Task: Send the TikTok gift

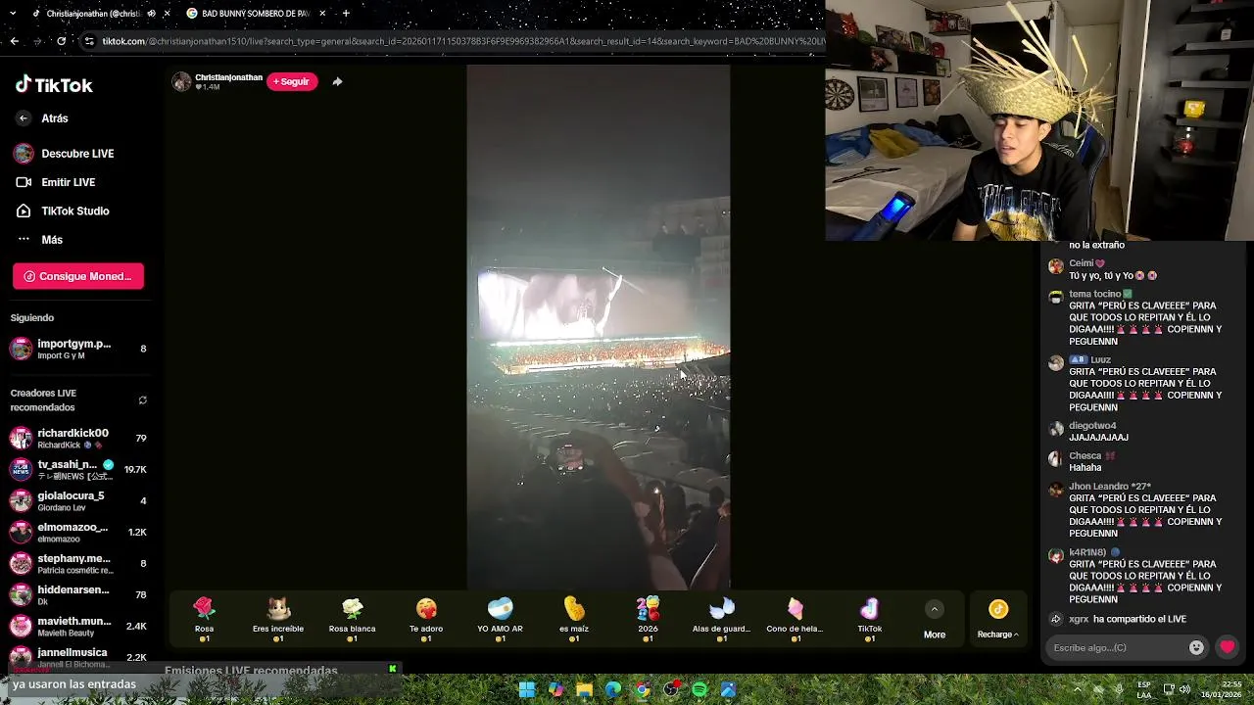Action: (870, 620)
